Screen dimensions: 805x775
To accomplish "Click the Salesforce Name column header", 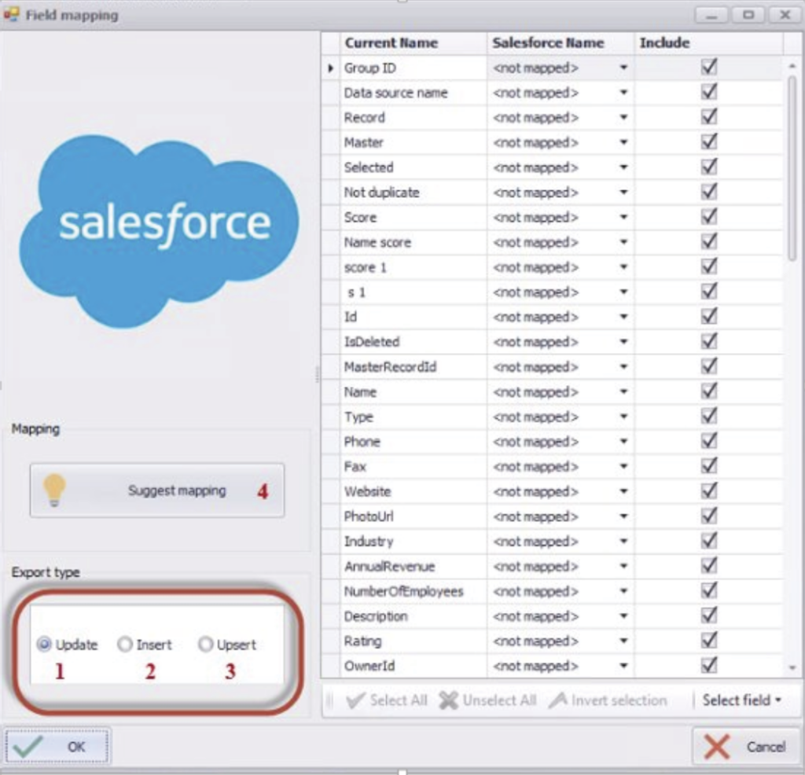I will [x=560, y=42].
